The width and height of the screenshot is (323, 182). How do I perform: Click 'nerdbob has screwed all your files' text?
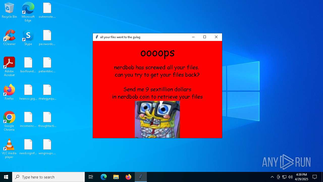pyautogui.click(x=156, y=67)
